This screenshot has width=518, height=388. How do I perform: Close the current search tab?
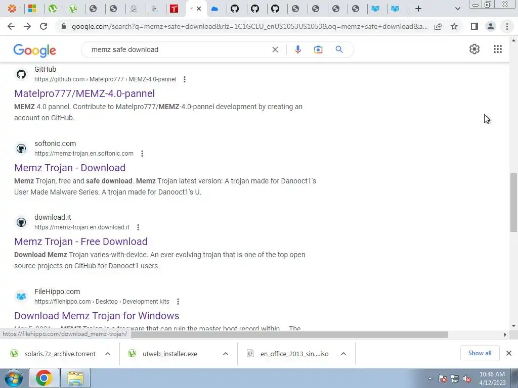point(199,9)
